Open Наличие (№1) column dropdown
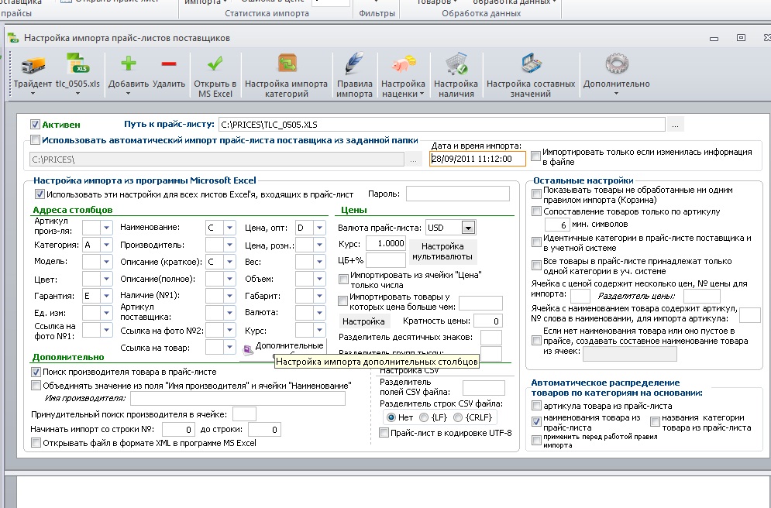 pyautogui.click(x=229, y=296)
